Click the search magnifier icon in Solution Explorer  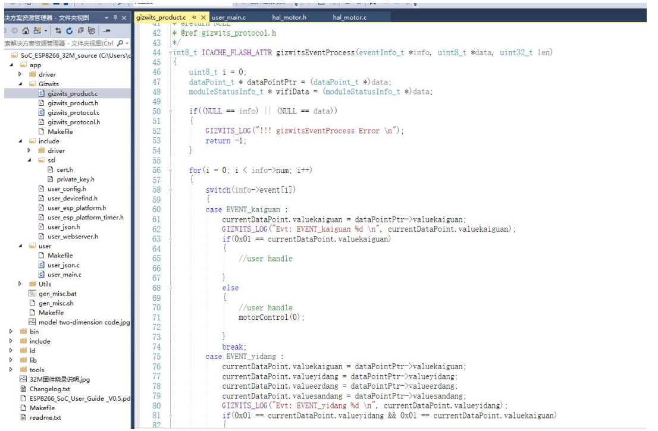tap(120, 43)
